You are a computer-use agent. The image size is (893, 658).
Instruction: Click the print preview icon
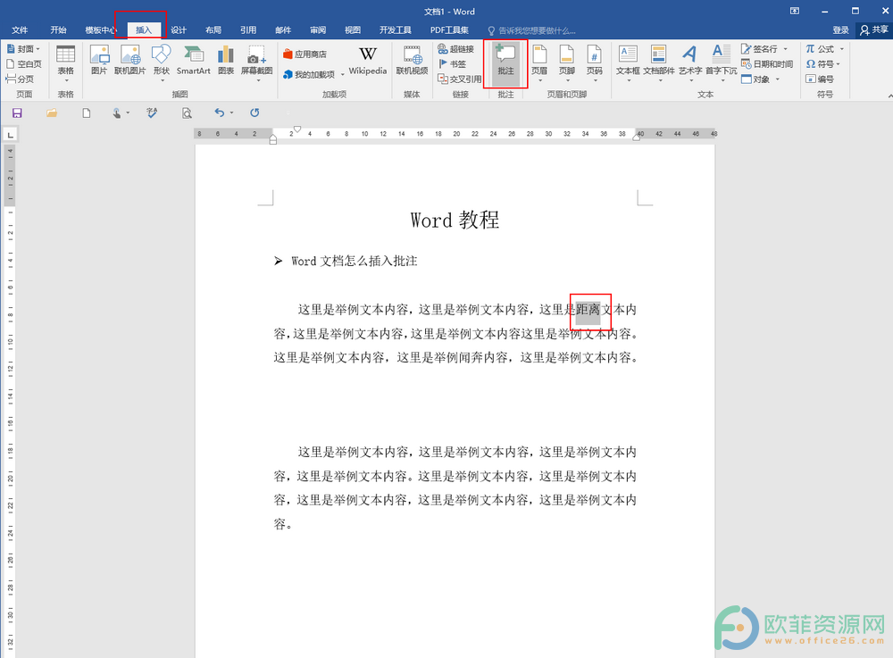187,112
